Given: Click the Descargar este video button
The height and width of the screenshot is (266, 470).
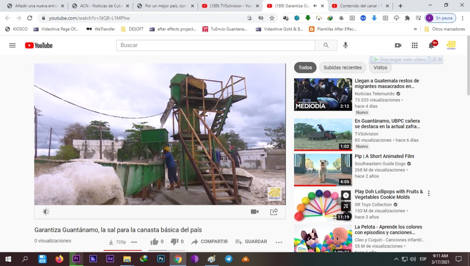Looking at the screenshot, I should pos(399,59).
